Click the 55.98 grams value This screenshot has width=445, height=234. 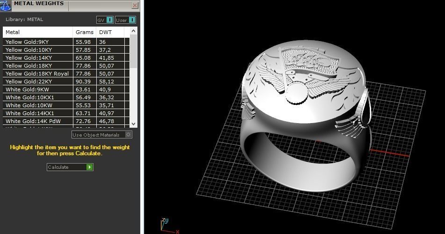pos(83,42)
